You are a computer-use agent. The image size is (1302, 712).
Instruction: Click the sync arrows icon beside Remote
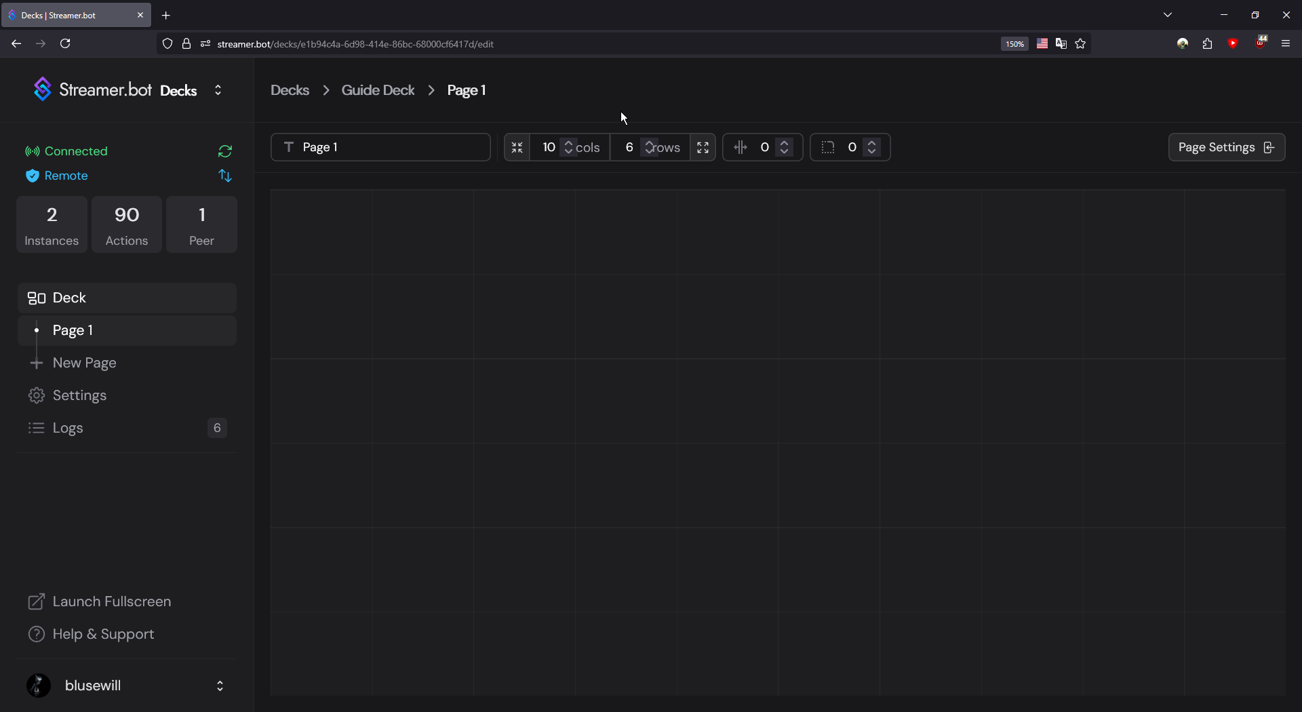224,176
